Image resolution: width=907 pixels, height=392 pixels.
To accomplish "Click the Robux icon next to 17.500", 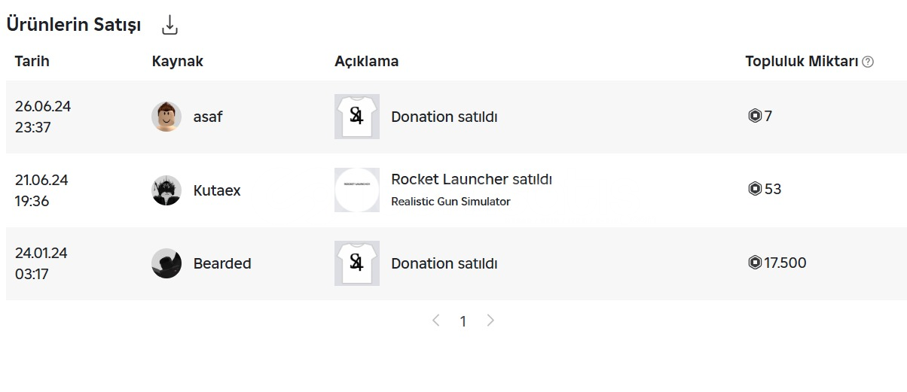I will (x=755, y=263).
